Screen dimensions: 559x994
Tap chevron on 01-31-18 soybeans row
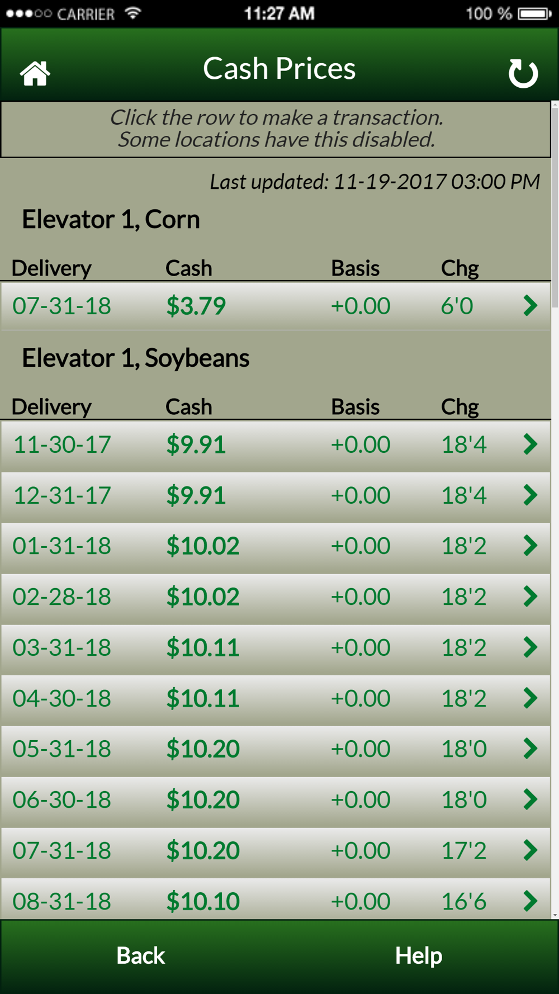click(530, 546)
